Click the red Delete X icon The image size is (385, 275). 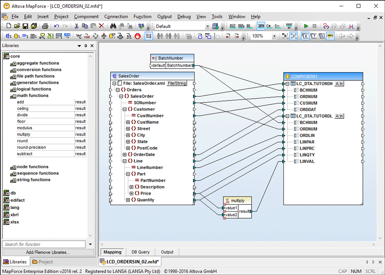coord(102,26)
